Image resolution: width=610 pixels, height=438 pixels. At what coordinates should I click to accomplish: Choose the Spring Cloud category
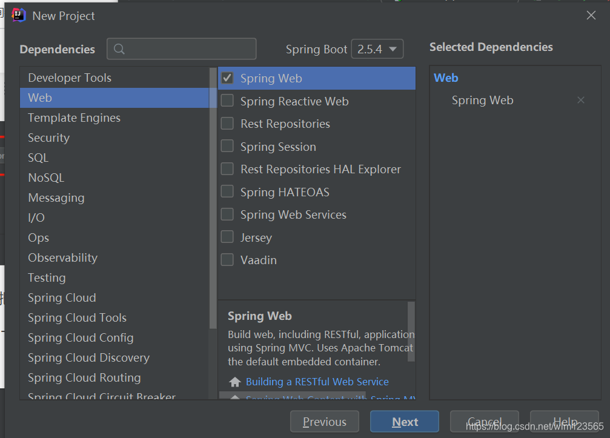pyautogui.click(x=114, y=297)
